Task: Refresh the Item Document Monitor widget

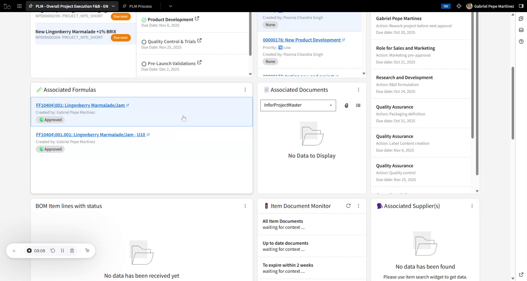Action: point(348,206)
